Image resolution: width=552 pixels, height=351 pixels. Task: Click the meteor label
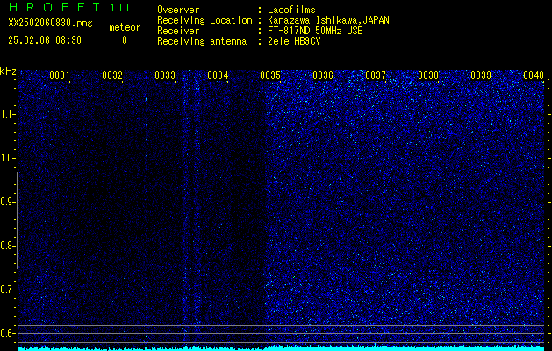point(125,27)
